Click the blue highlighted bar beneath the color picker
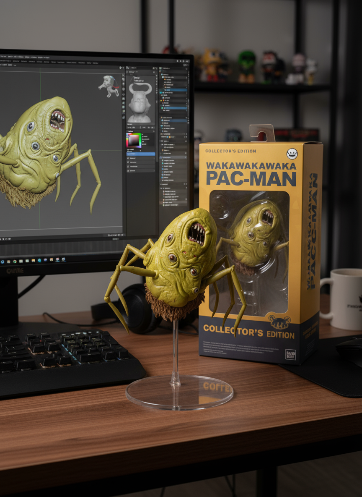This screenshot has width=362, height=497. [x=140, y=154]
